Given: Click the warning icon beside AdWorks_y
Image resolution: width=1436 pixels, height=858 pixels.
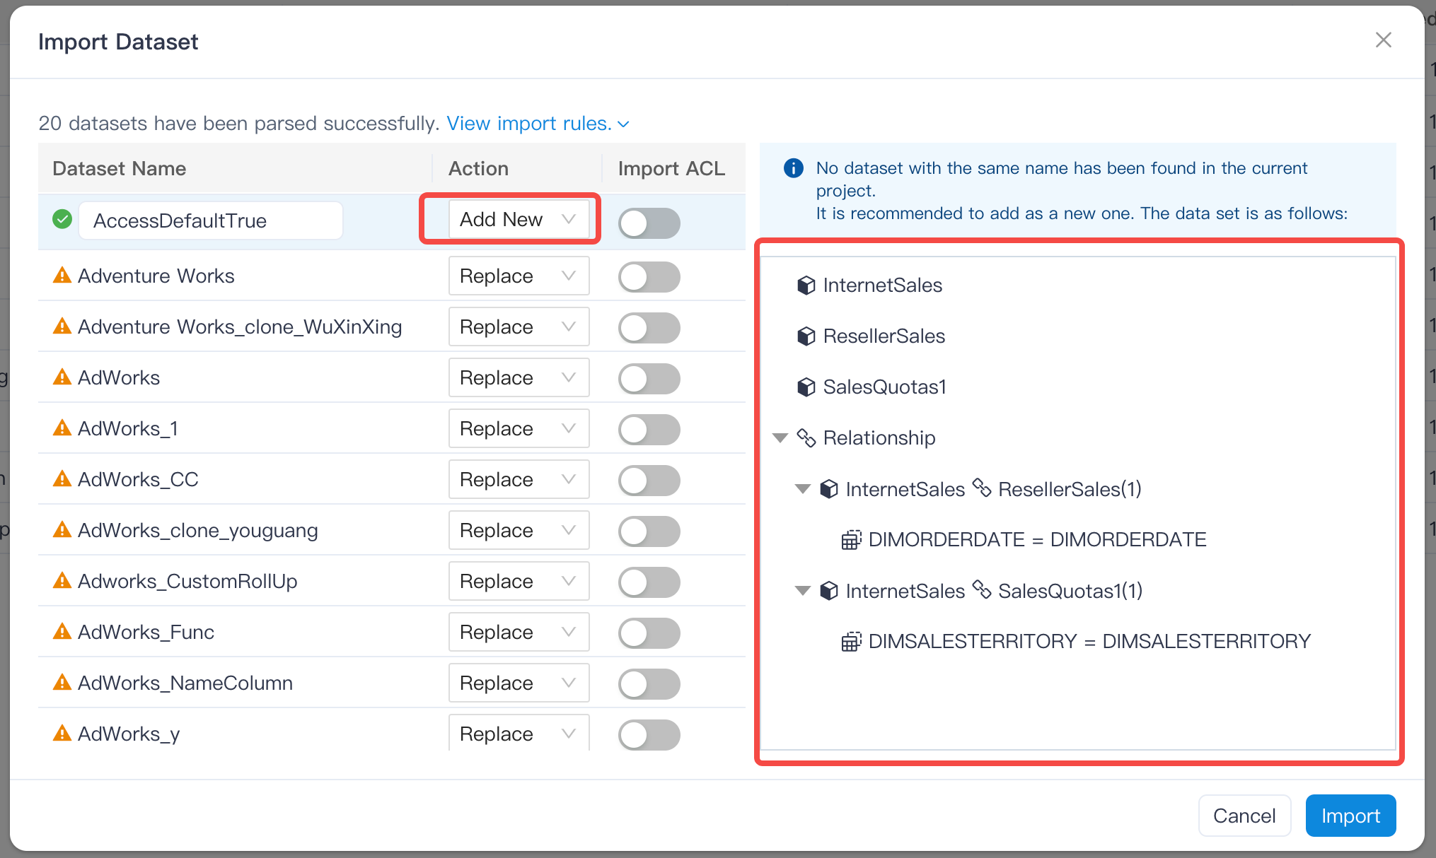Looking at the screenshot, I should [x=62, y=733].
